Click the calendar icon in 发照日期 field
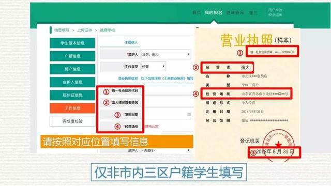Image resolution: width=331 pixels, height=186 pixels. (189, 115)
